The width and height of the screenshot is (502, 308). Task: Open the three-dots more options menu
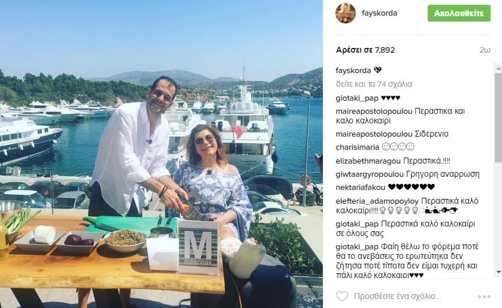(484, 297)
